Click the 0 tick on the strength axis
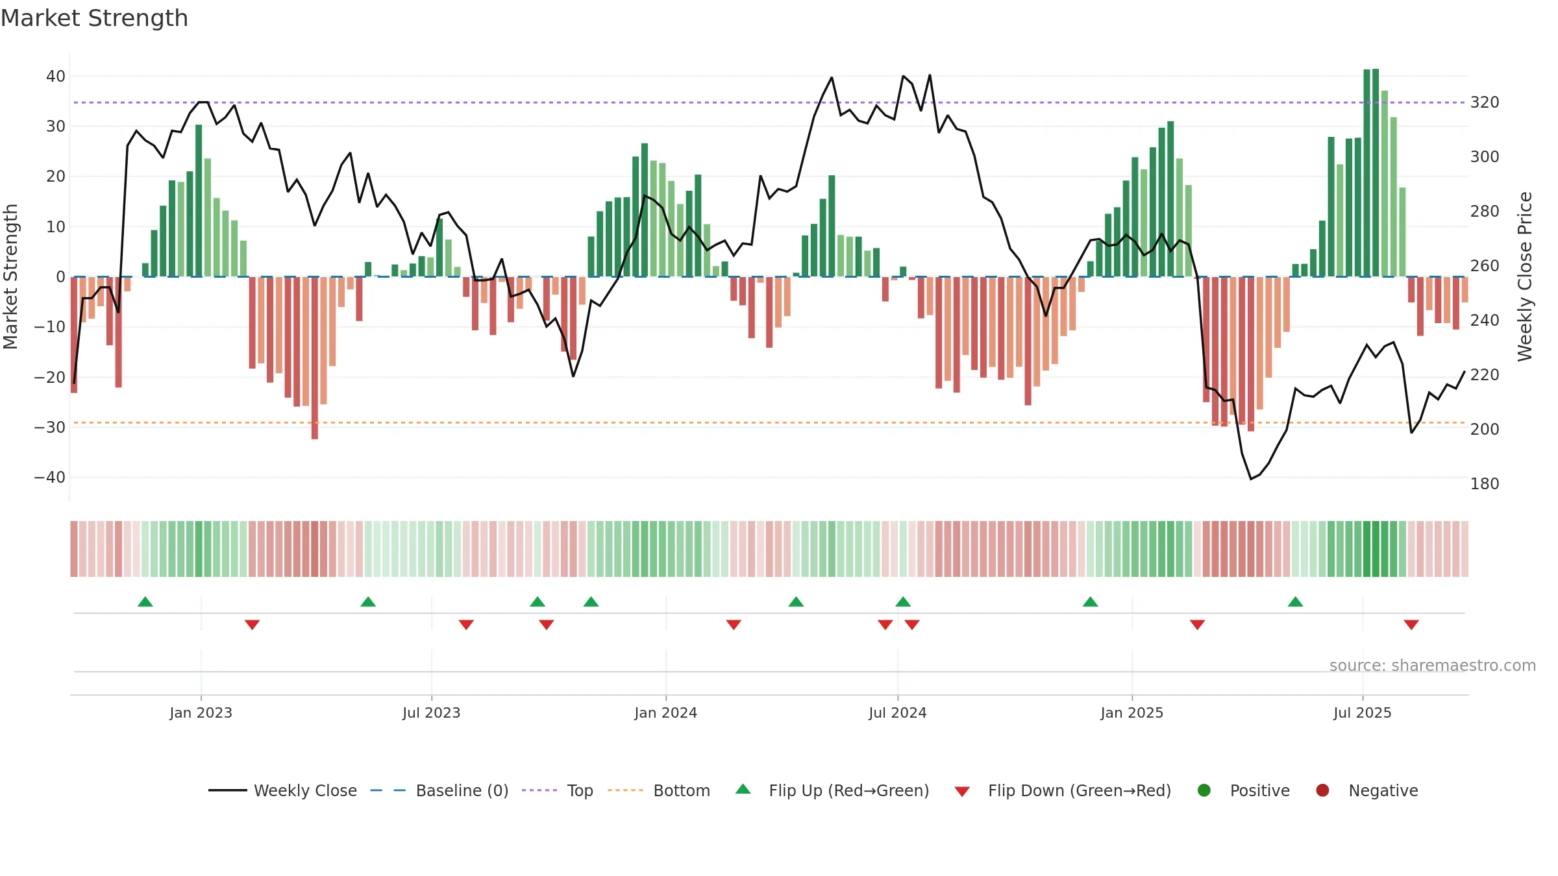Screen dimensions: 1558x876 tap(60, 277)
